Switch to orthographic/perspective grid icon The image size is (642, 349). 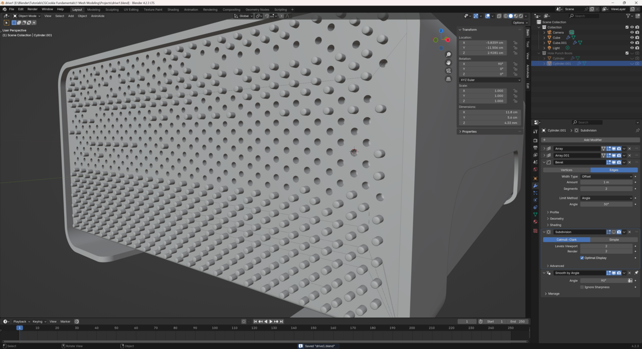[x=448, y=79]
